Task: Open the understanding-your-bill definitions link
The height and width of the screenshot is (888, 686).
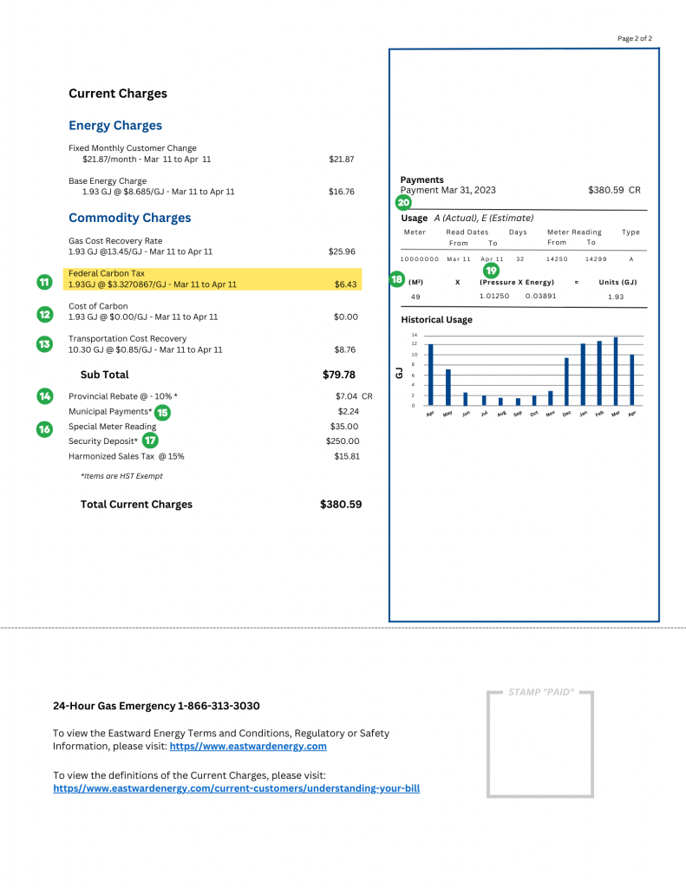Action: click(x=236, y=788)
